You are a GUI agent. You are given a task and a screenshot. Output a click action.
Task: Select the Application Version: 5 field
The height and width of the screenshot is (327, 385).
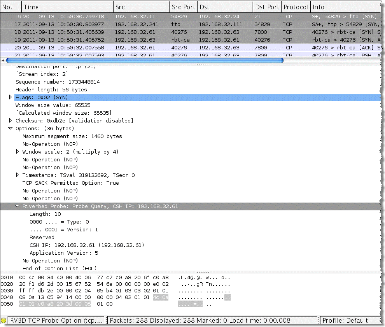click(x=64, y=253)
